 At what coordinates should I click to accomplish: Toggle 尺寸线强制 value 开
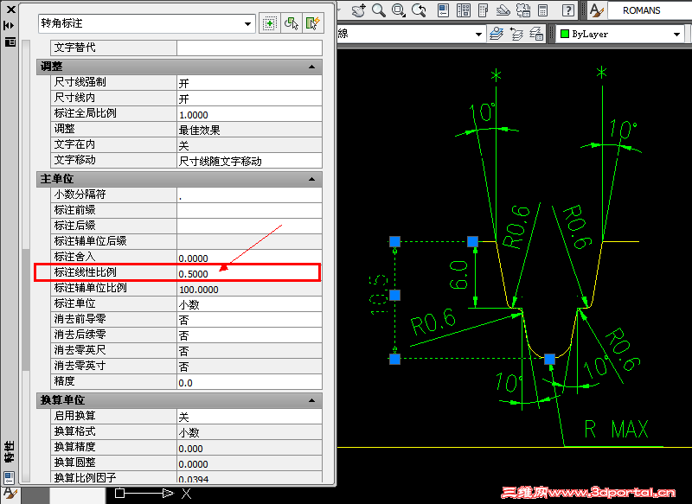[x=249, y=83]
